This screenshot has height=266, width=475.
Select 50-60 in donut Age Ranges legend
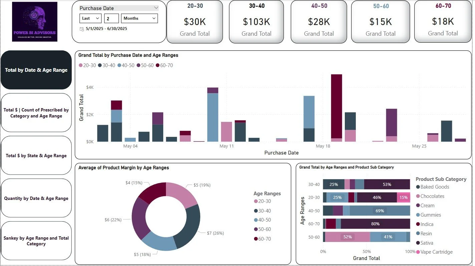click(x=262, y=229)
